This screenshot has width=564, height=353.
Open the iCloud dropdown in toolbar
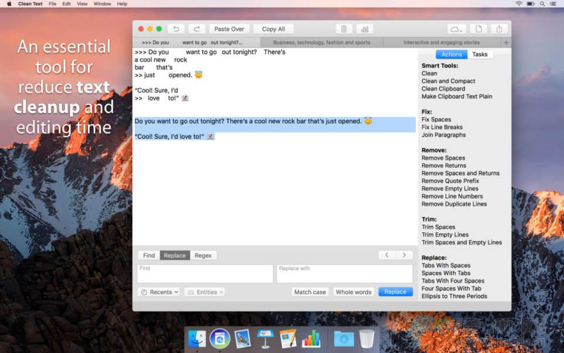[456, 29]
